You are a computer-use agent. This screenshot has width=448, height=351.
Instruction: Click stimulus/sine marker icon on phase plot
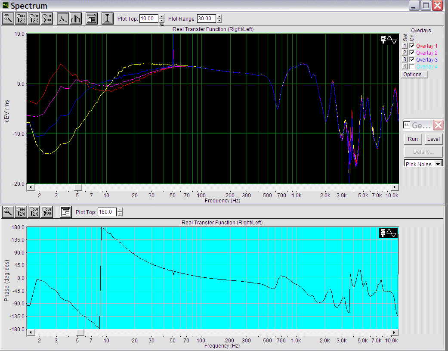point(389,233)
